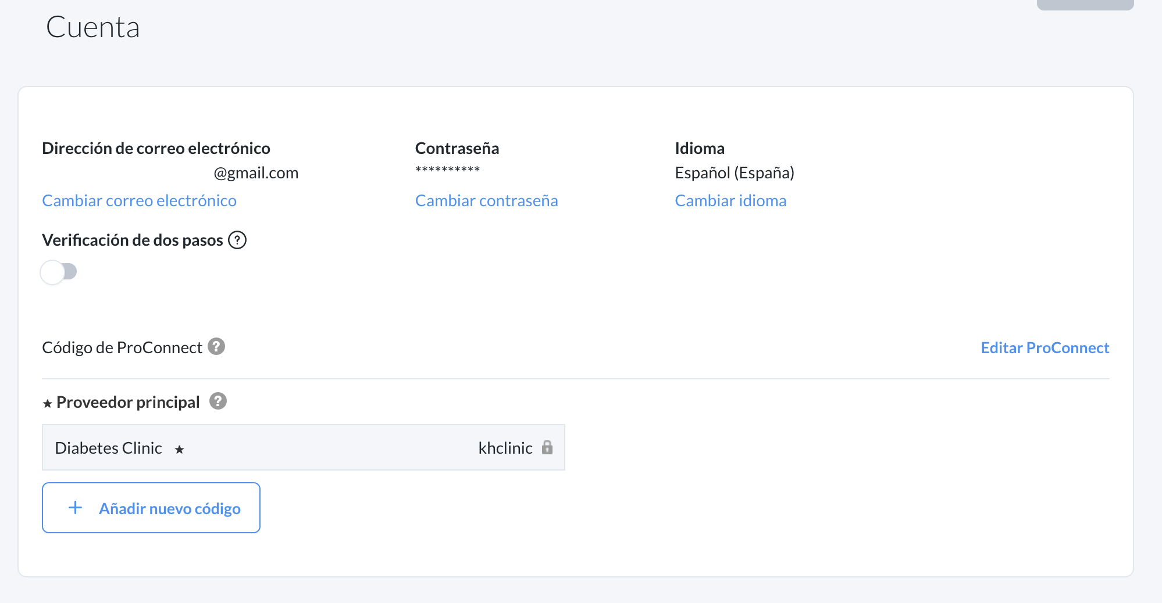Click the plus icon in Añadir nuevo código
Viewport: 1162px width, 603px height.
(x=76, y=508)
